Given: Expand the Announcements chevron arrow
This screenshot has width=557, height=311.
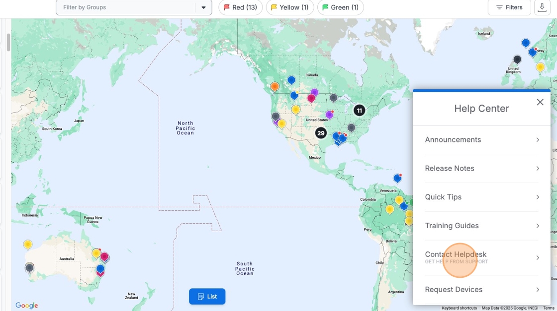Looking at the screenshot, I should coord(538,140).
